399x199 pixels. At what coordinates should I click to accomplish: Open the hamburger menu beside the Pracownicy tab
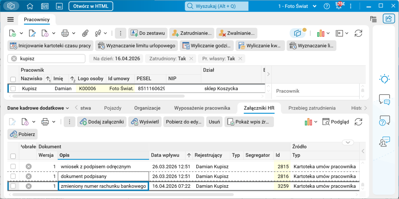pyautogui.click(x=11, y=19)
